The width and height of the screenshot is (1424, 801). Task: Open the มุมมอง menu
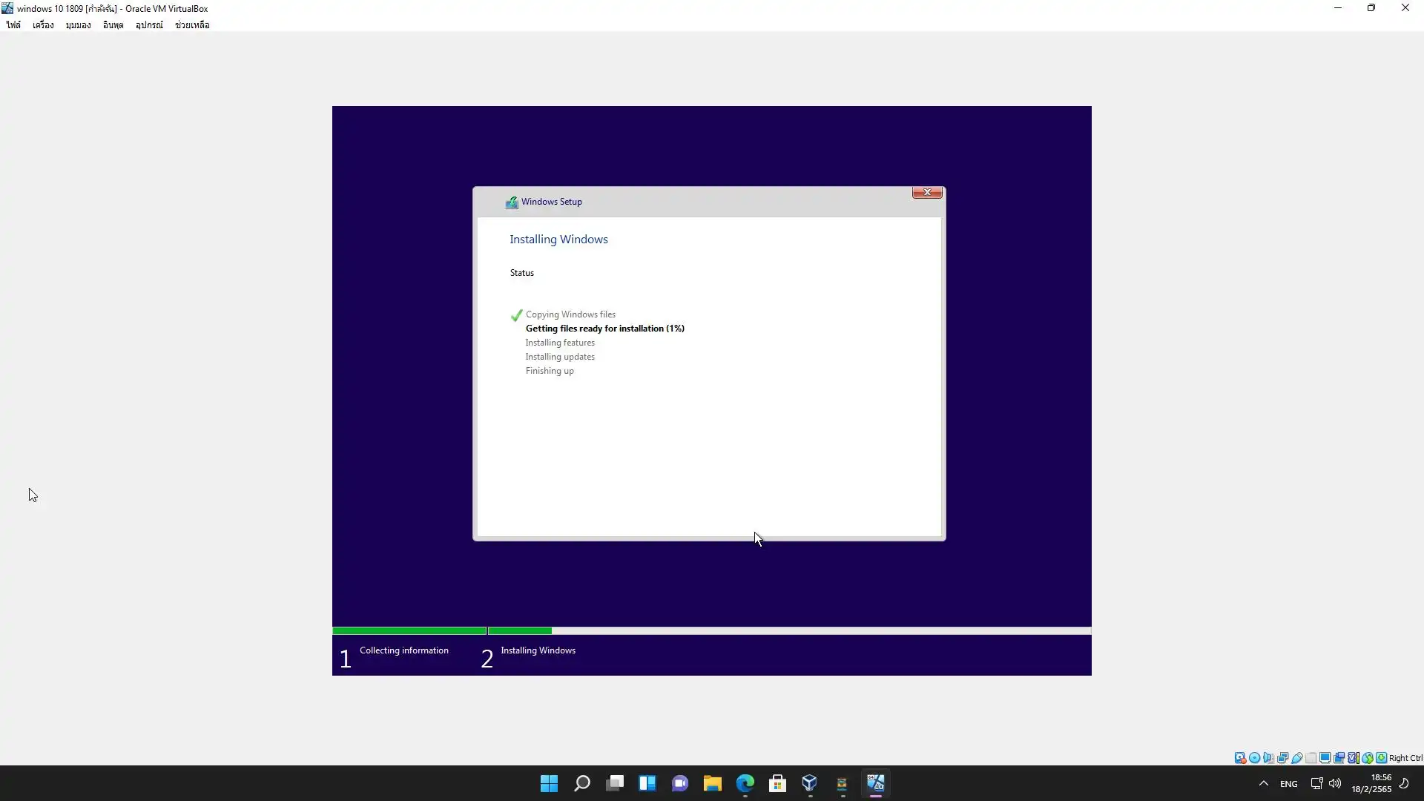coord(78,25)
